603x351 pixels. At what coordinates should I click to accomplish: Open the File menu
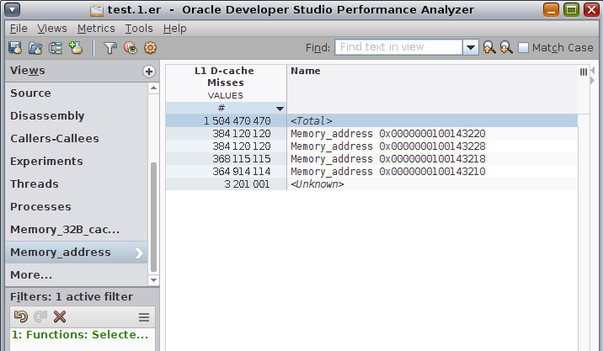(x=19, y=29)
